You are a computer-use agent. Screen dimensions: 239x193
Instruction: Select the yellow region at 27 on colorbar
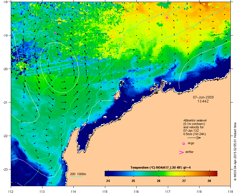(184, 173)
